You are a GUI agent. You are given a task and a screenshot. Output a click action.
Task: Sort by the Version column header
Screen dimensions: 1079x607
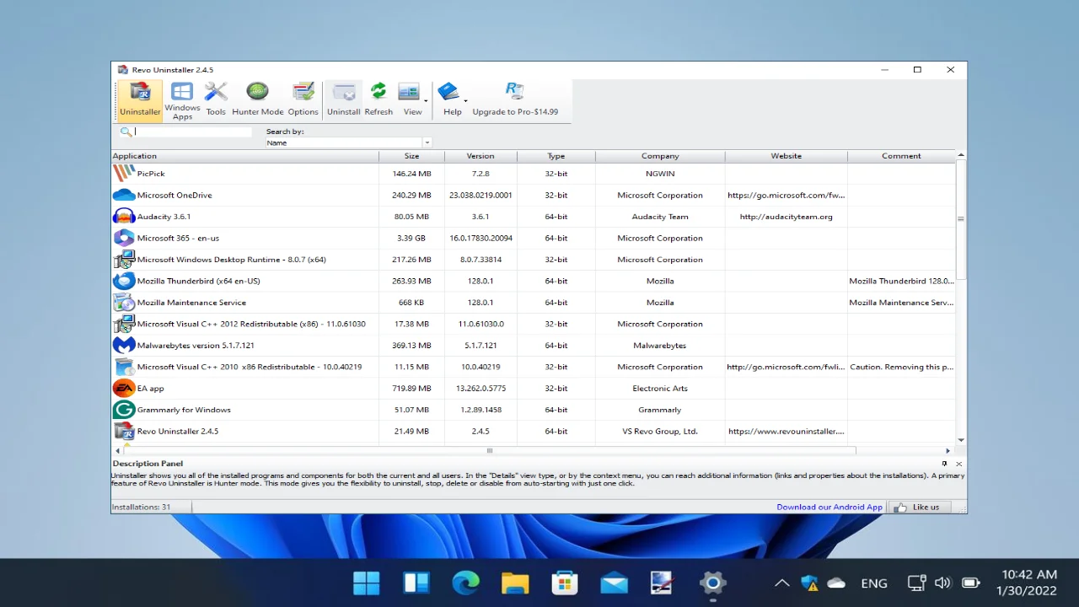coord(480,156)
